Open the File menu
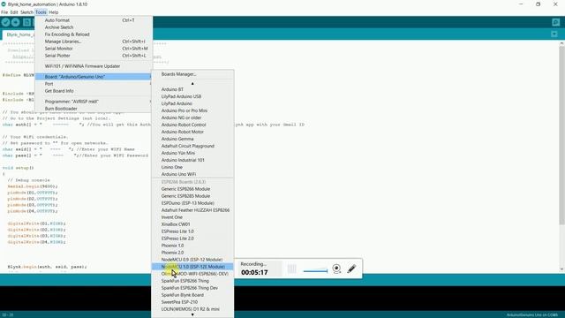 click(x=4, y=12)
